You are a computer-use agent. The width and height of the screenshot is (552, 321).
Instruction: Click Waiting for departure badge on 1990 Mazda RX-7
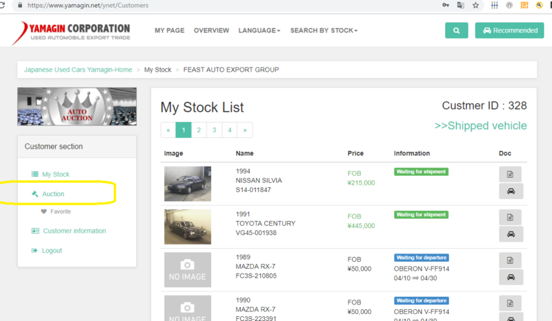[x=422, y=300]
